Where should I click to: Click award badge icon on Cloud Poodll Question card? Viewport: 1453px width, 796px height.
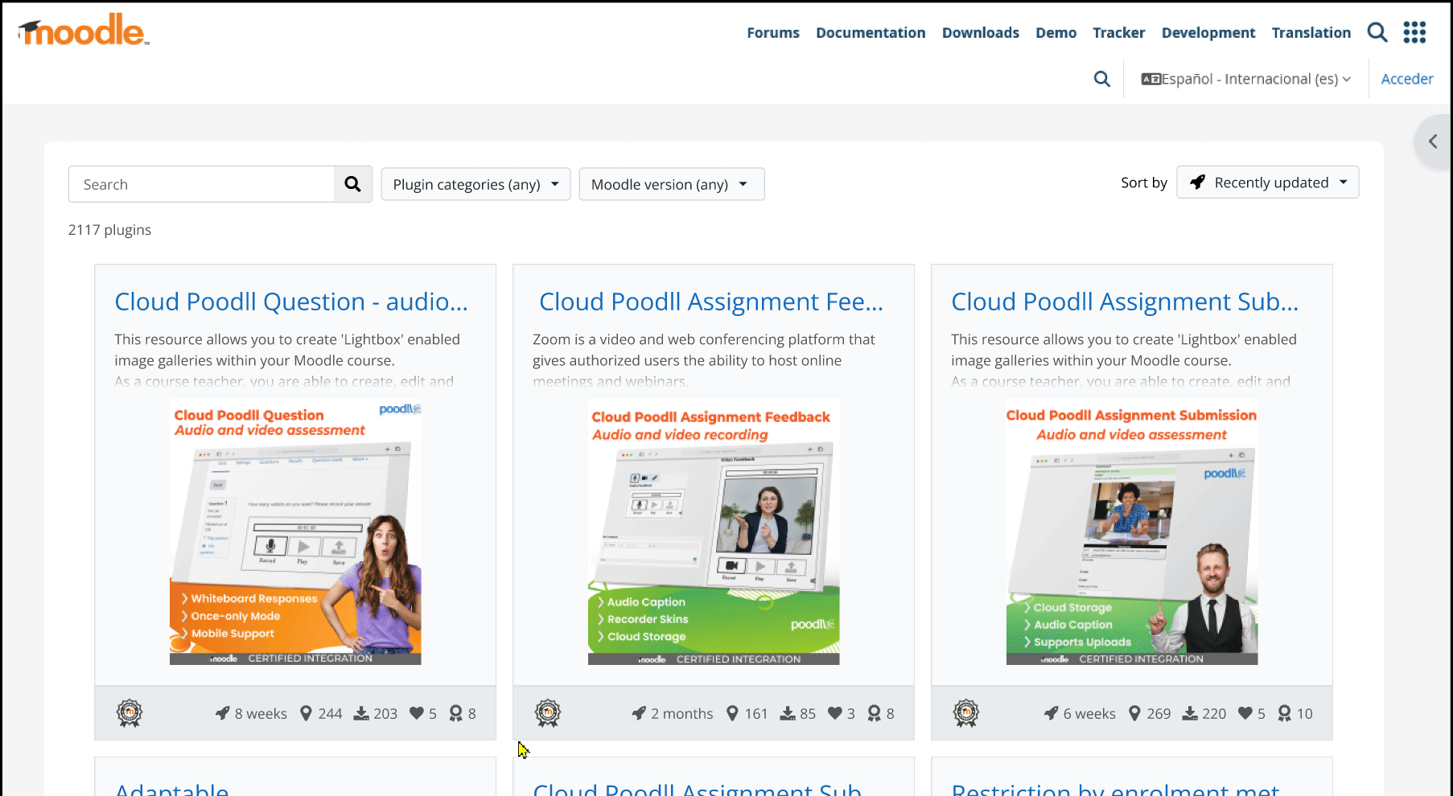tap(130, 713)
